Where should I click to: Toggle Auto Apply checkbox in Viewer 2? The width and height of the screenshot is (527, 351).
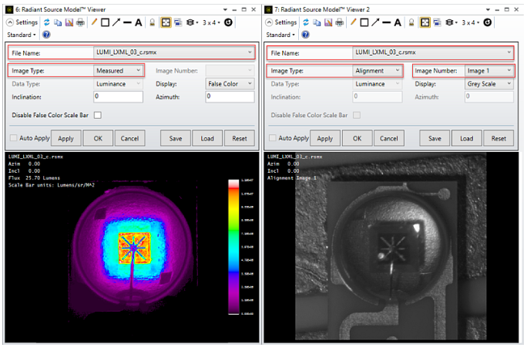pyautogui.click(x=271, y=138)
